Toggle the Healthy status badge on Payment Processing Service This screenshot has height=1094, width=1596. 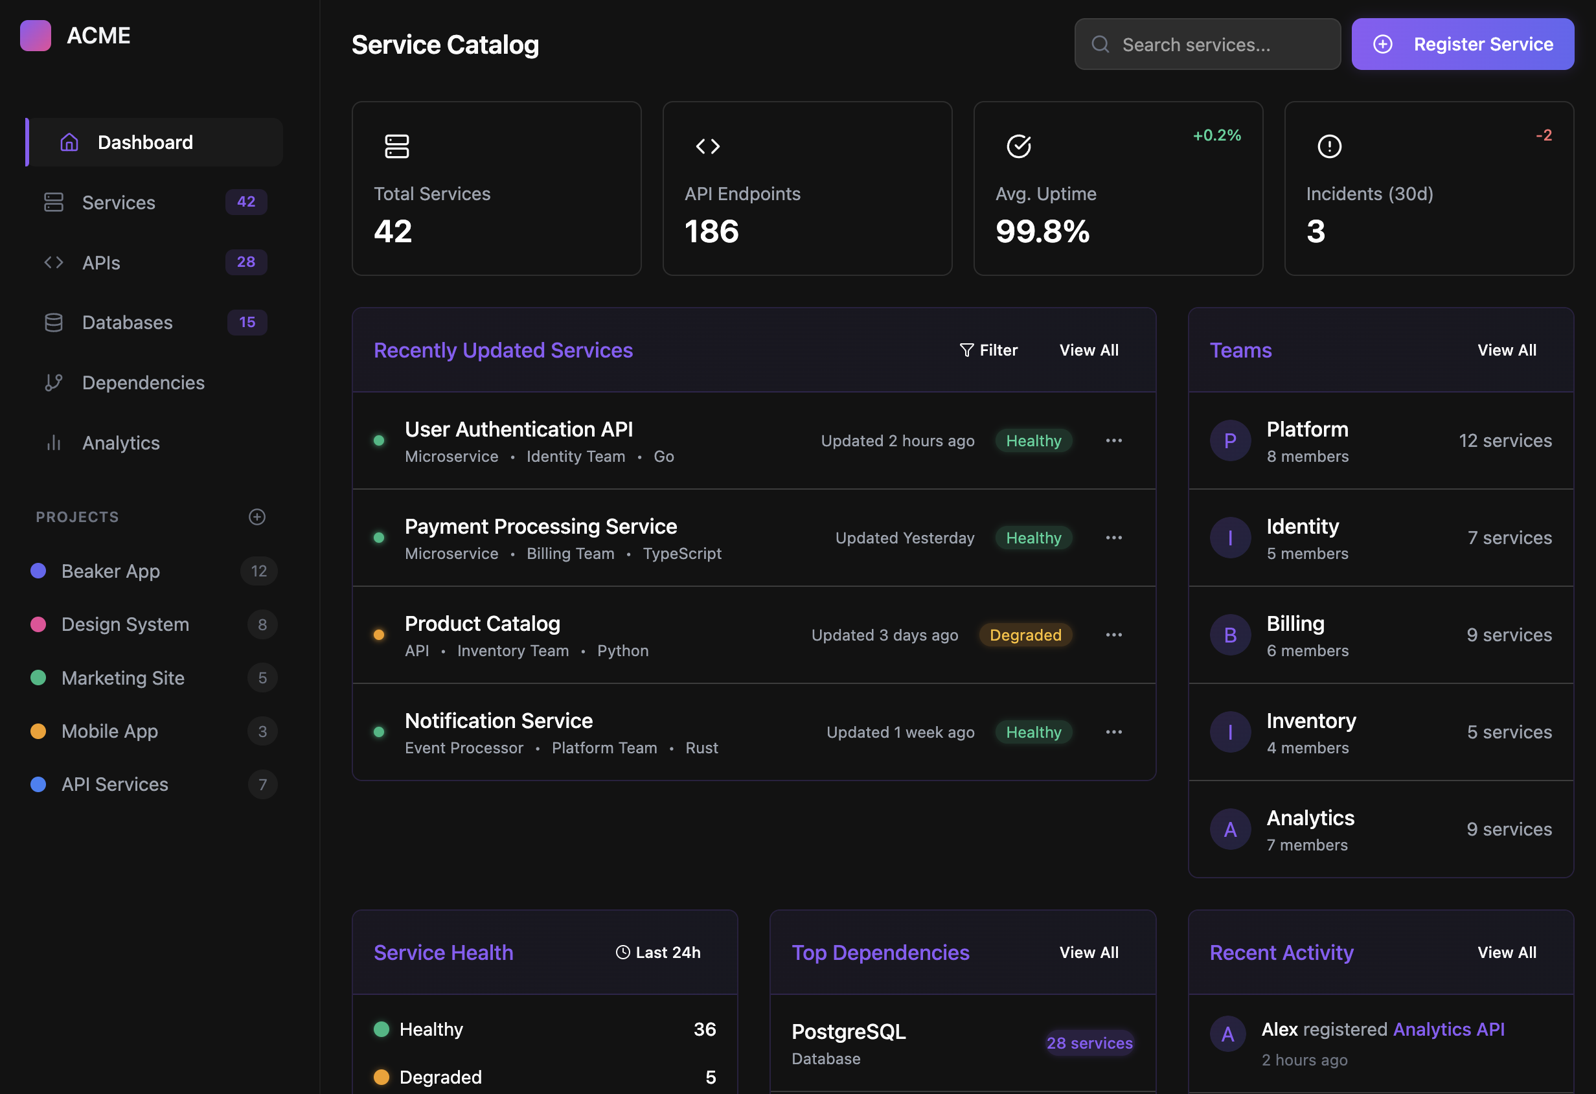[1034, 538]
